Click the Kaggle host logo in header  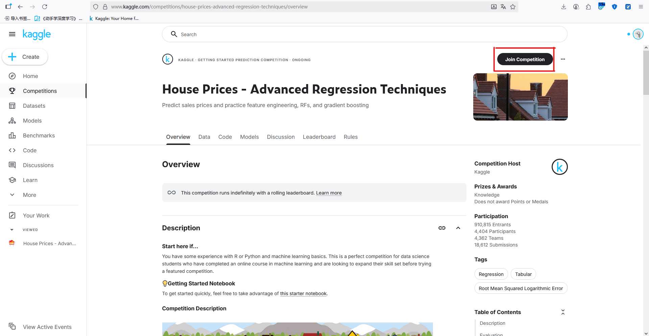pos(168,59)
